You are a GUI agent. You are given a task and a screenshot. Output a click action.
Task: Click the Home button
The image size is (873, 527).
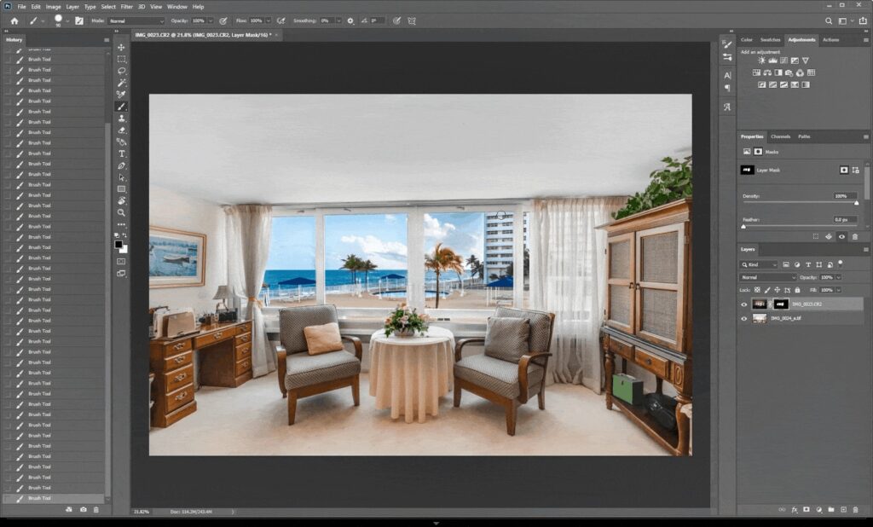(14, 20)
